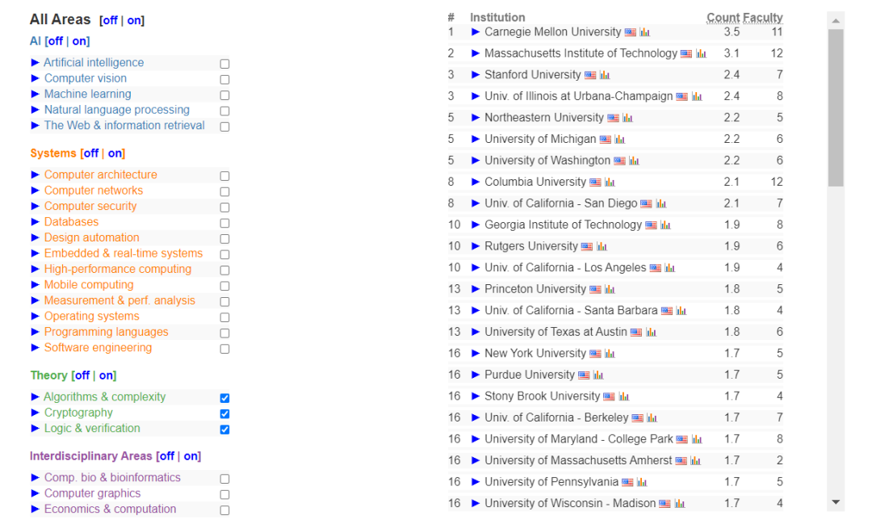Open the University of Michigan chart icon

click(x=619, y=140)
